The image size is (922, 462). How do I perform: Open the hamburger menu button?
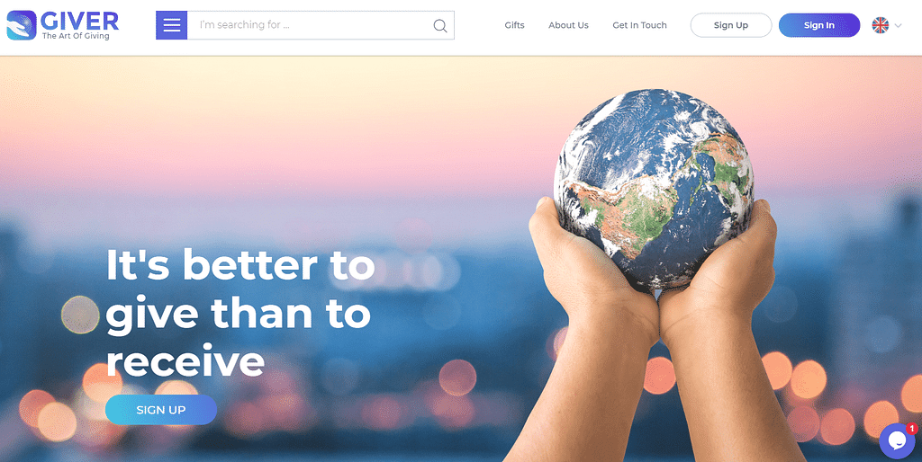172,25
